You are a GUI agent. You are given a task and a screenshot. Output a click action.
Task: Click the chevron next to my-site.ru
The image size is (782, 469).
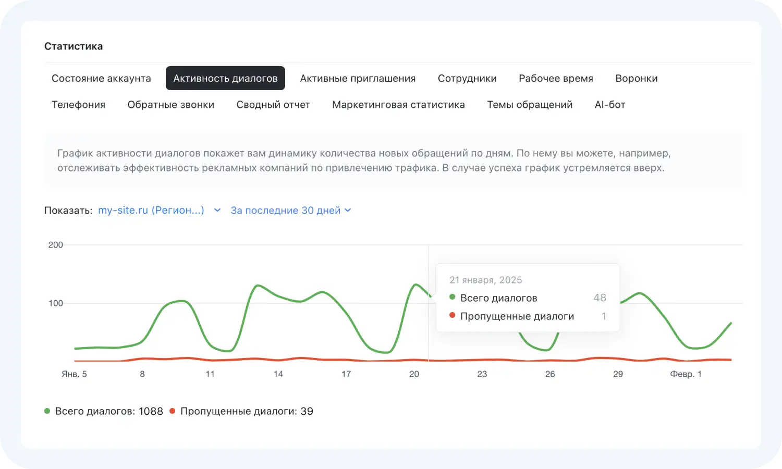(217, 211)
